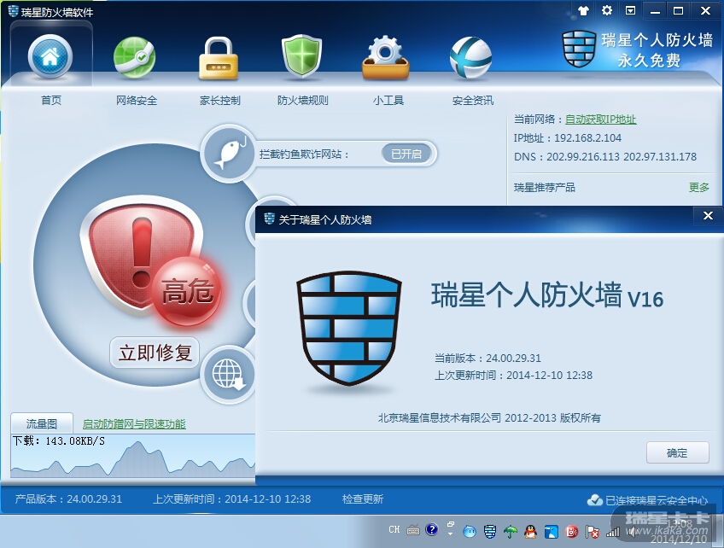Open the title bar dropdown menu icon
This screenshot has width=724, height=548.
pyautogui.click(x=630, y=10)
